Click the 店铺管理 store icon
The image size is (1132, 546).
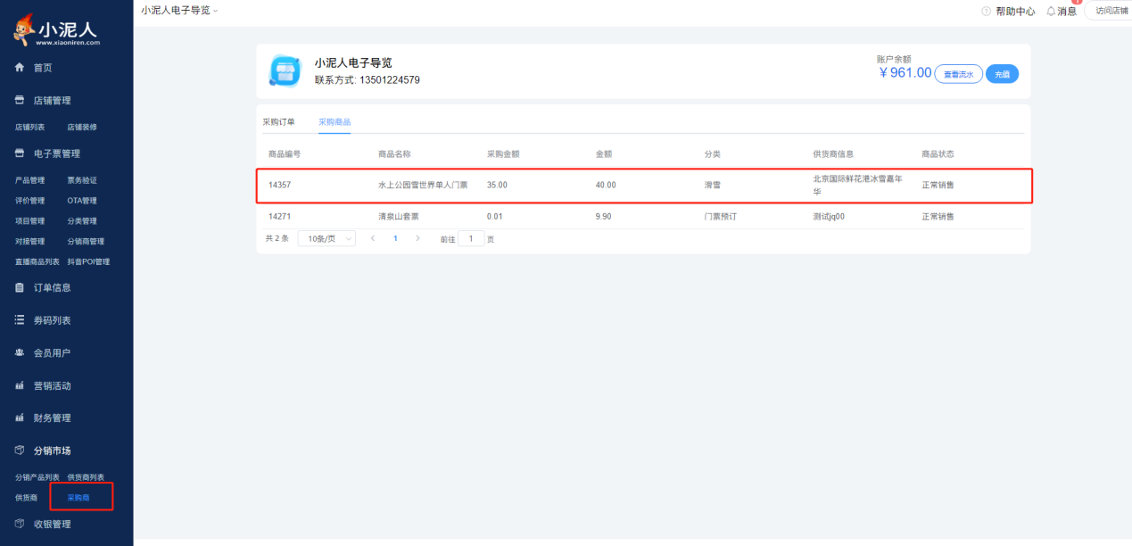(20, 101)
